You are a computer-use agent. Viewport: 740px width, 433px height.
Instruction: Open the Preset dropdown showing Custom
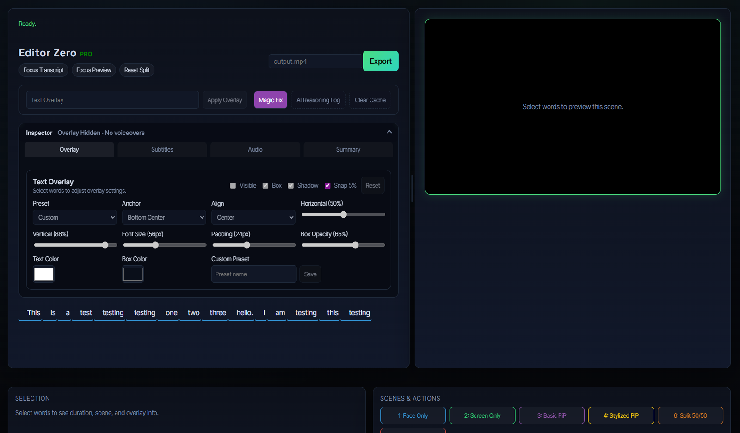[74, 217]
